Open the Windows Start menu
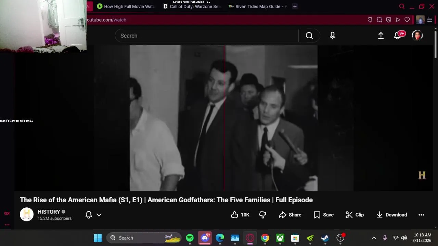The image size is (438, 246). click(98, 238)
